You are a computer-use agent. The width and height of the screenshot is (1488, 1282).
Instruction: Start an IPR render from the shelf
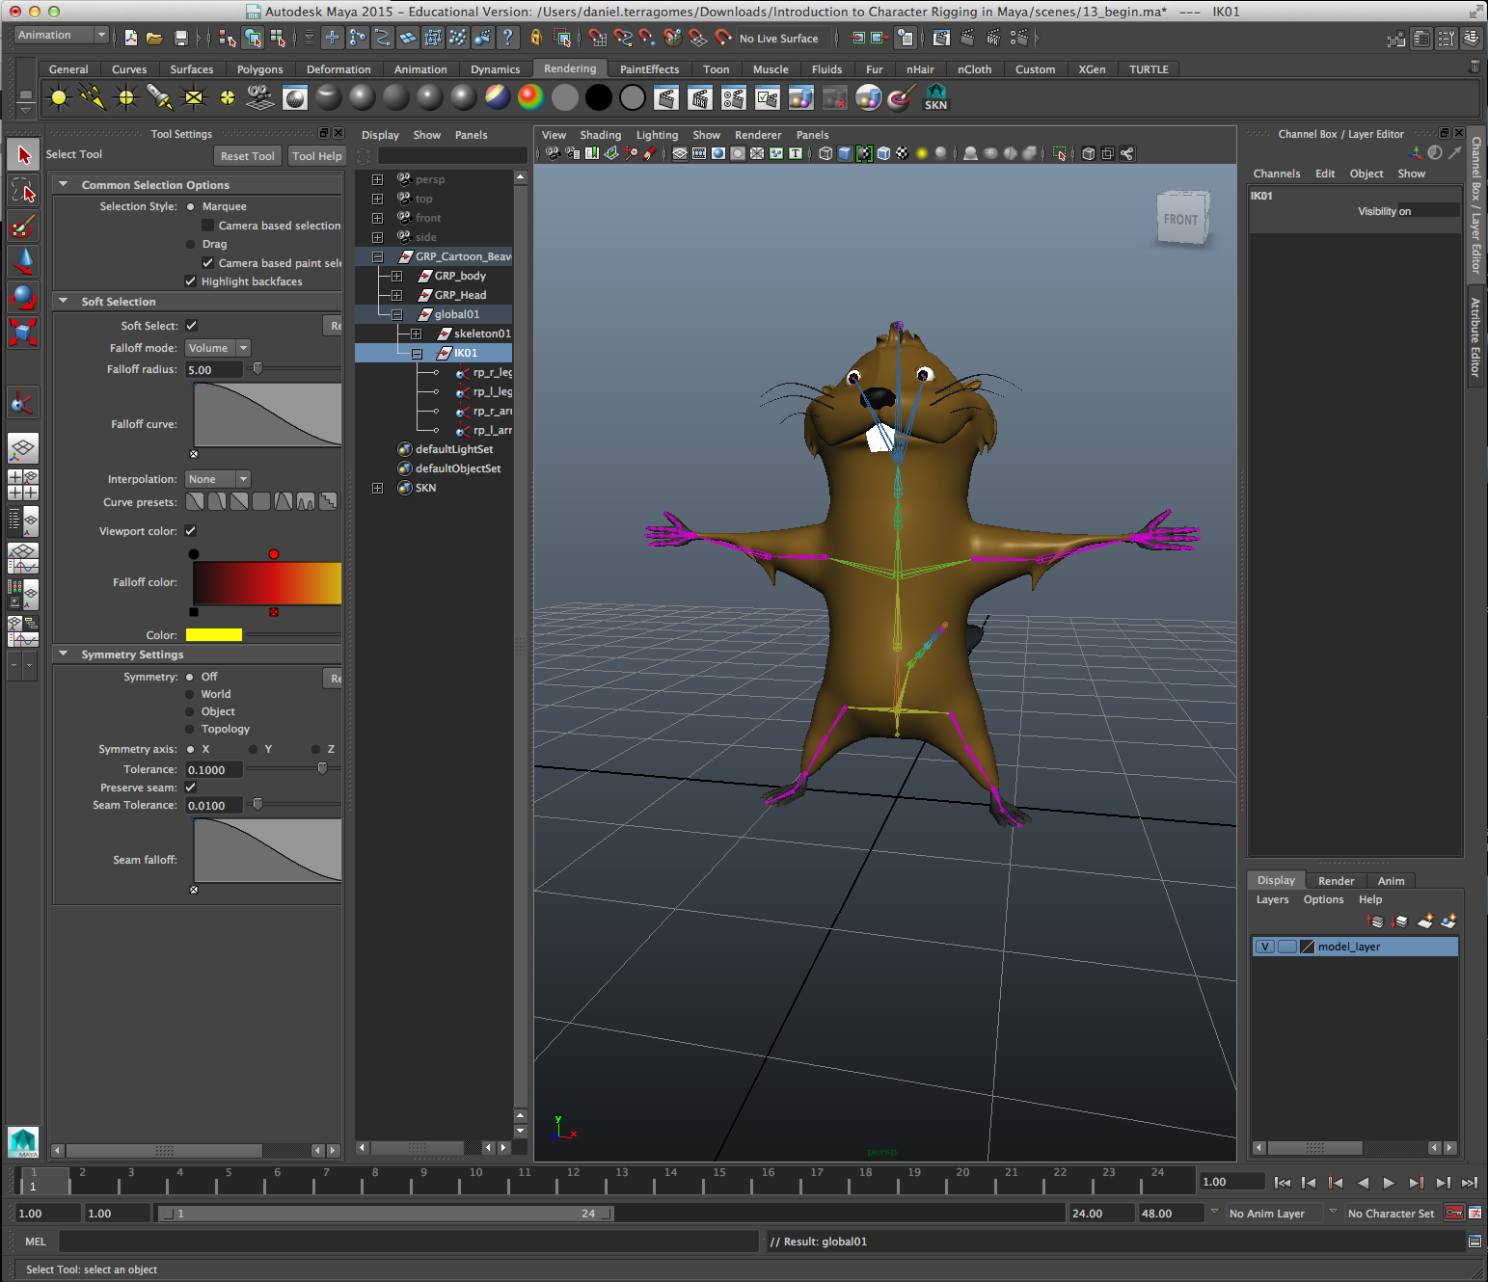point(699,97)
